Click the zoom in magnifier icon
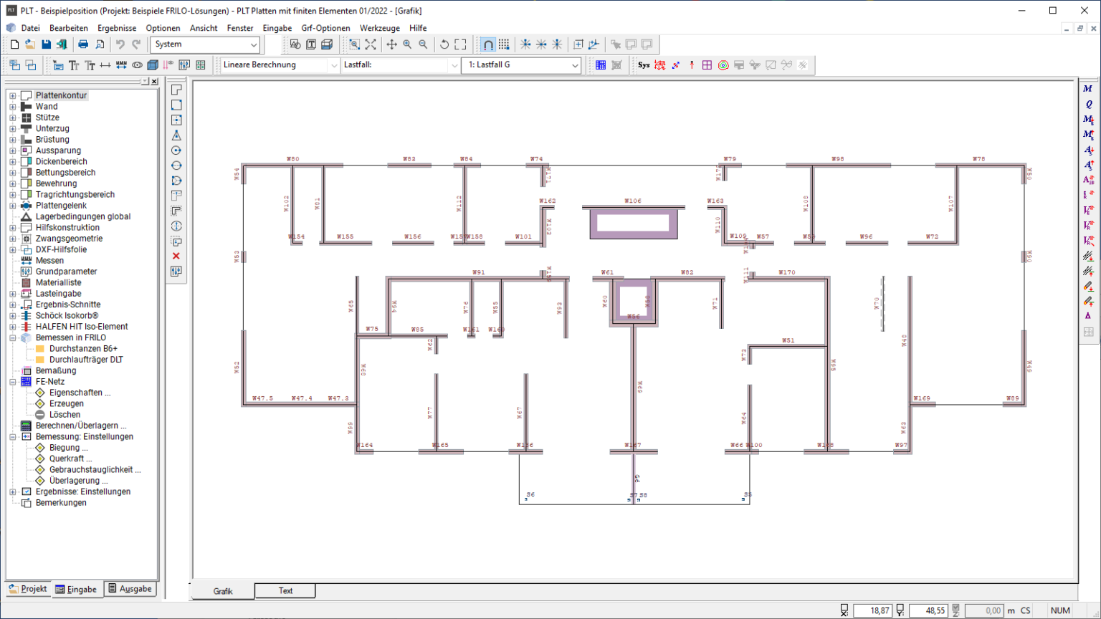This screenshot has width=1101, height=619. click(407, 44)
